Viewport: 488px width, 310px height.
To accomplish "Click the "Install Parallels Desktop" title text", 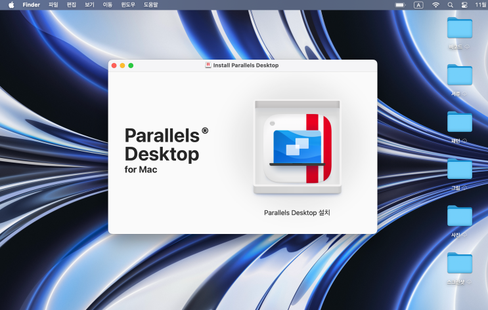I will click(x=246, y=66).
